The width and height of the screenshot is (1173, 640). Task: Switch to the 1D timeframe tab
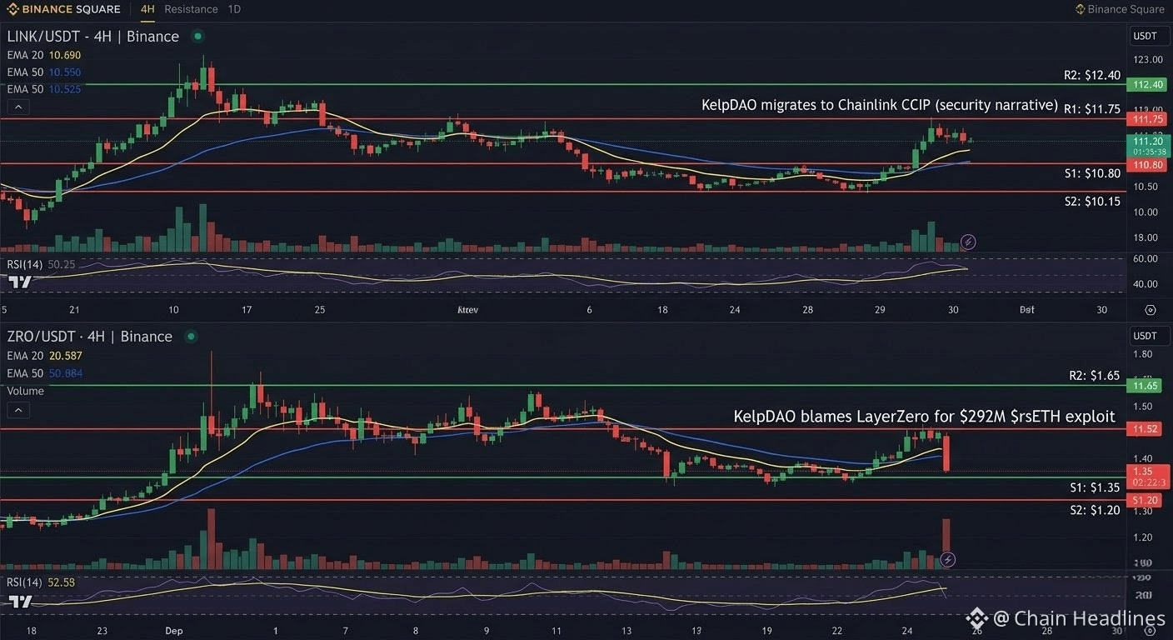[x=234, y=9]
